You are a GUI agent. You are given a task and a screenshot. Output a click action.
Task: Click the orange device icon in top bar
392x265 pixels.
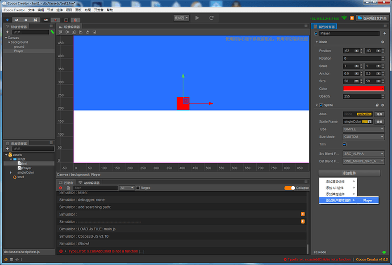(352, 18)
